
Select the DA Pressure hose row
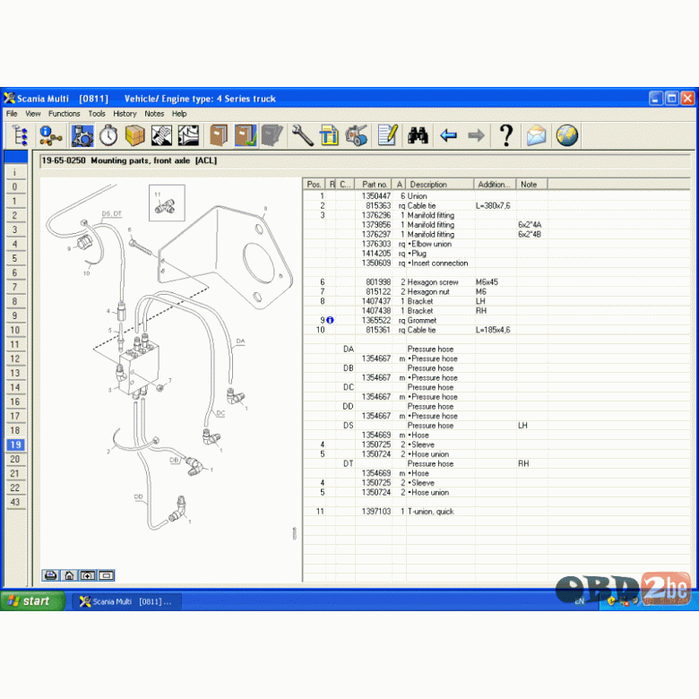496,349
